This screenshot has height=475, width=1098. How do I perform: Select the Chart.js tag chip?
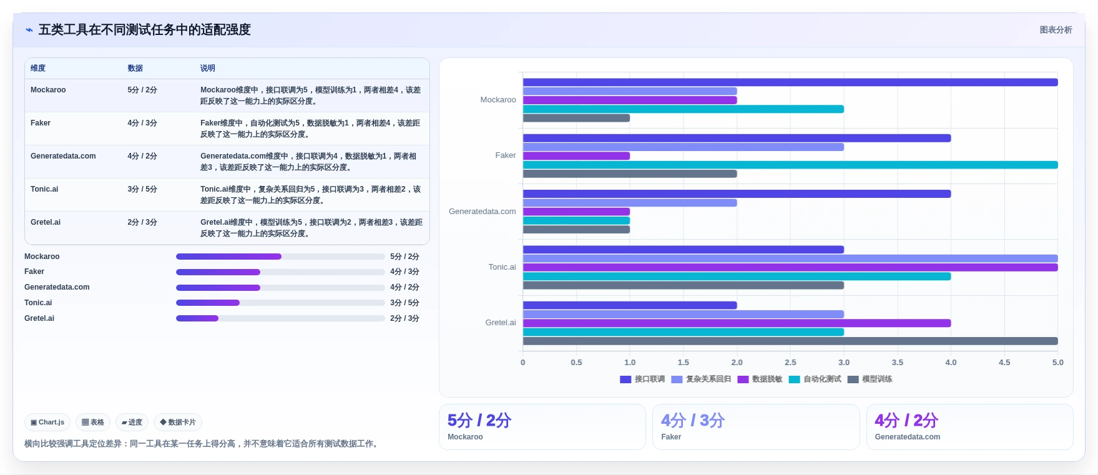[x=47, y=423]
